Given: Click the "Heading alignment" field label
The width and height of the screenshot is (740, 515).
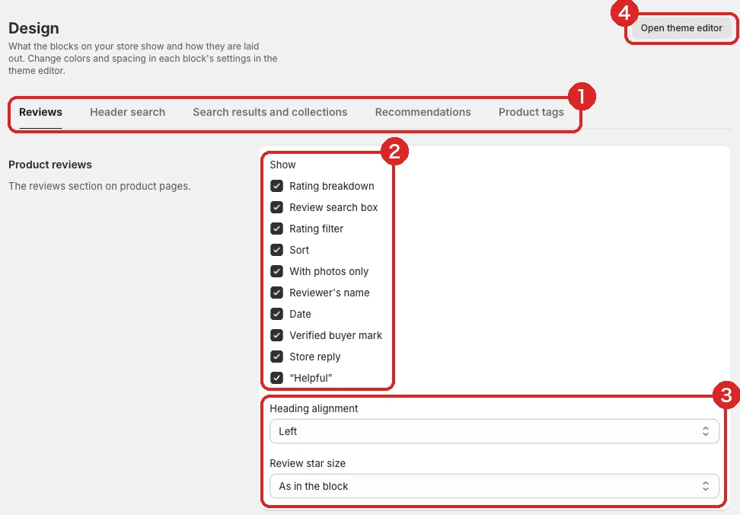Looking at the screenshot, I should (x=314, y=409).
